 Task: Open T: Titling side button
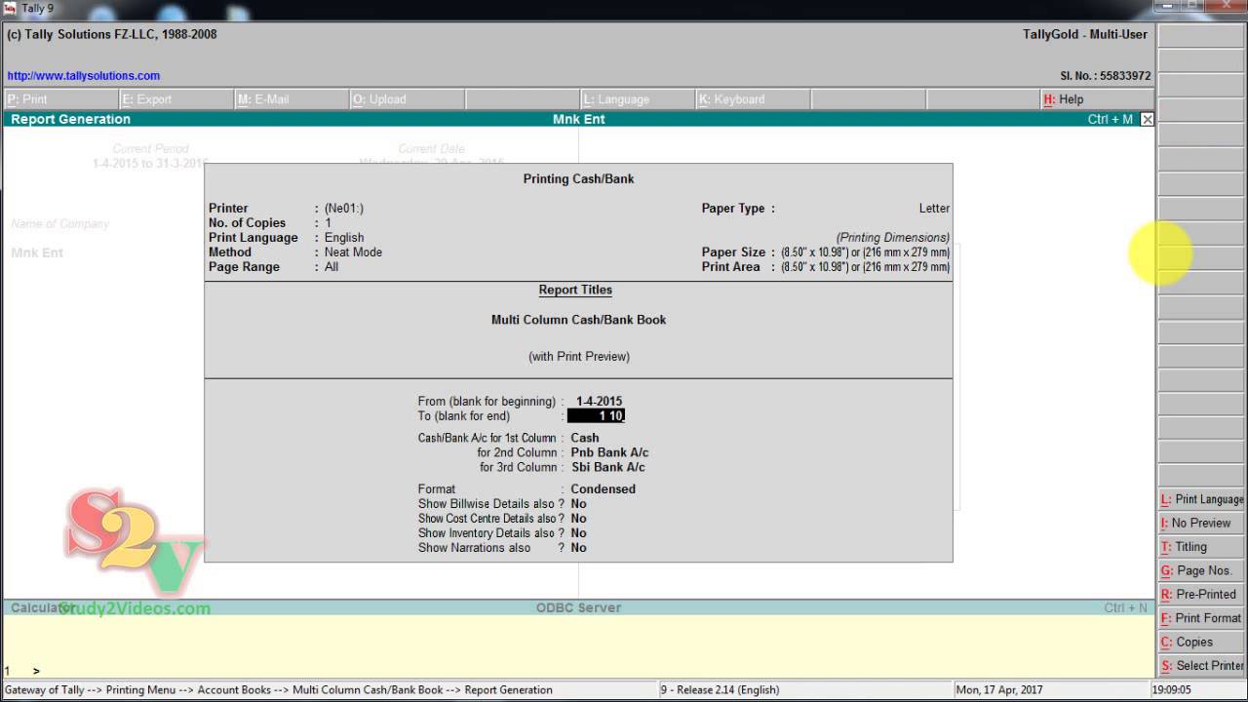(x=1202, y=547)
